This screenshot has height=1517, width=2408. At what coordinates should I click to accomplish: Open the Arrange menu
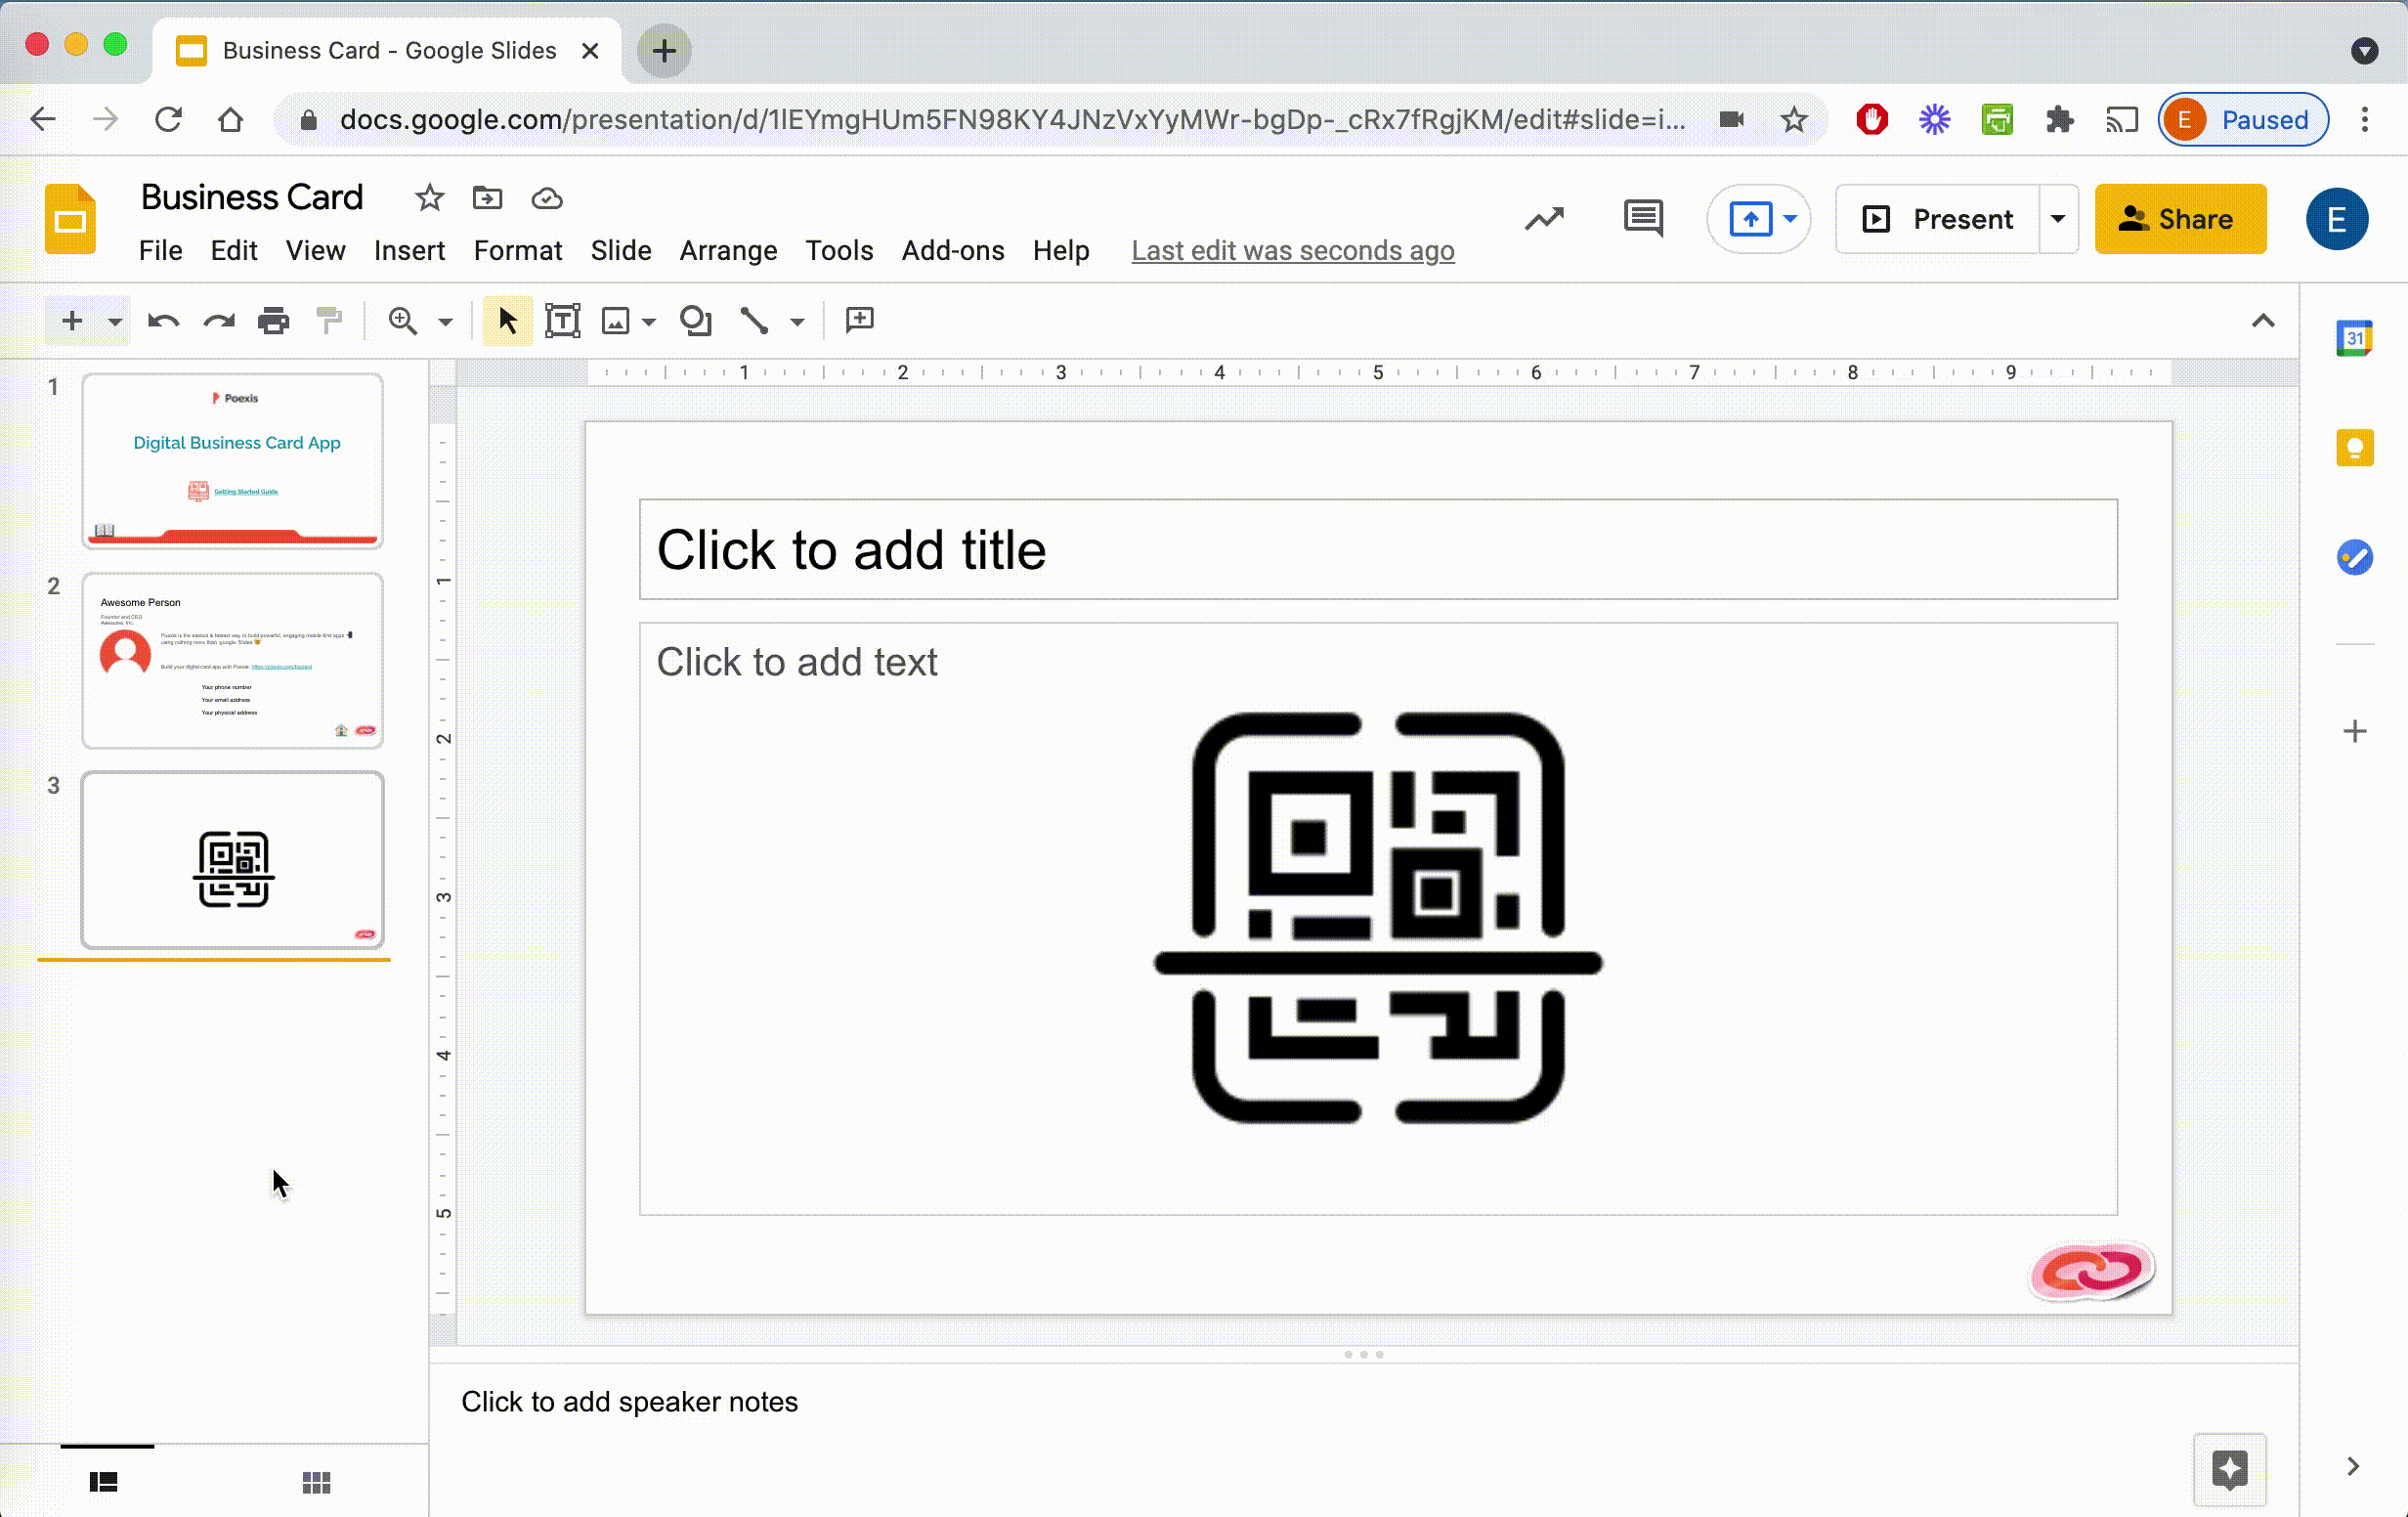(x=729, y=250)
